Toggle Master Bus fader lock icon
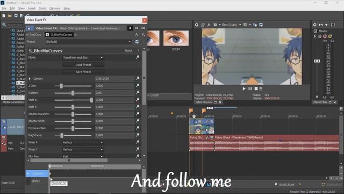The image size is (344, 194). click(x=317, y=97)
